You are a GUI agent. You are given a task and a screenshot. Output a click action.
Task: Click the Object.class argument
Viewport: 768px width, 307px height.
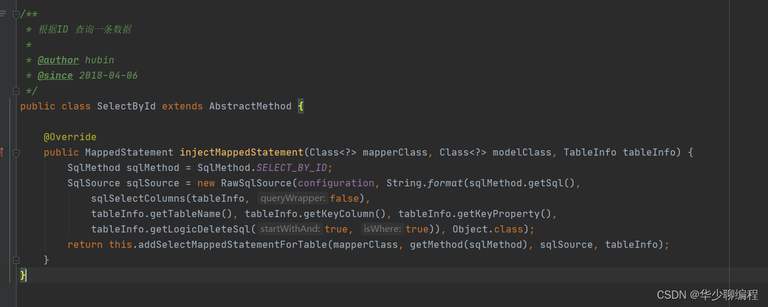click(488, 230)
